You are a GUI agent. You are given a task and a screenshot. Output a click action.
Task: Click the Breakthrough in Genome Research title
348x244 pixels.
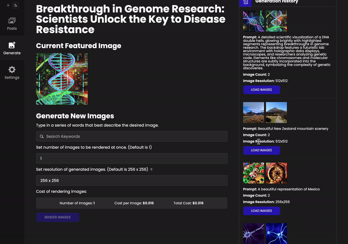pos(130,19)
